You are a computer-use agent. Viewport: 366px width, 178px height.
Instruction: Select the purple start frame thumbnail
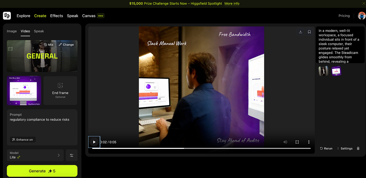click(x=24, y=91)
